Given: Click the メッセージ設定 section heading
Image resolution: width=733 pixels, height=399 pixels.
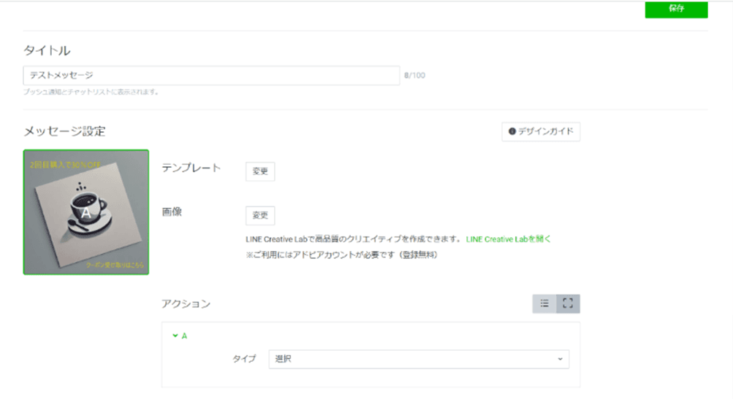Looking at the screenshot, I should point(64,131).
